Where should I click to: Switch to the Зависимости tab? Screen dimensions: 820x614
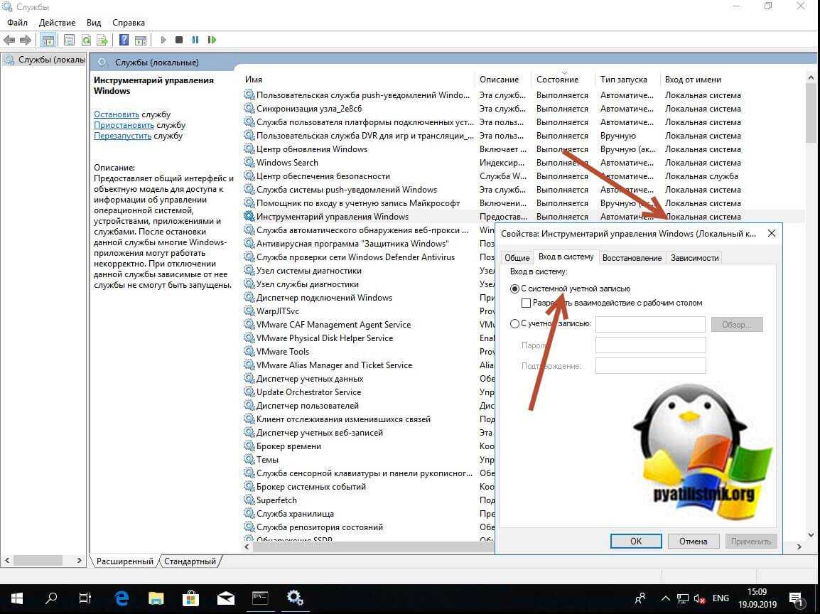pos(694,258)
